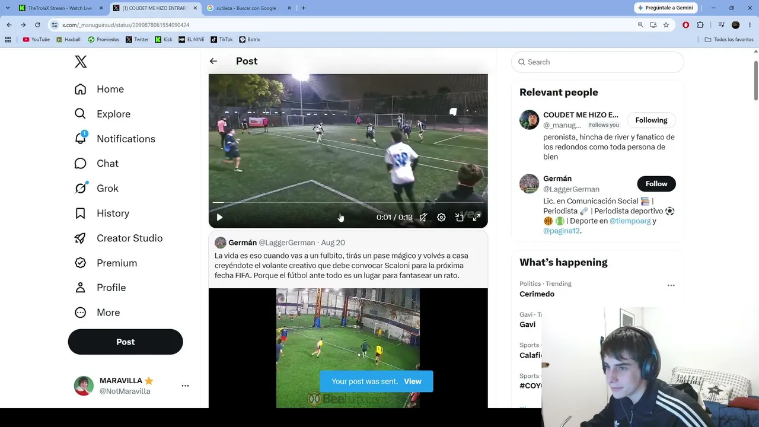
Task: Open COUDET ME HIZO E... profile avatar
Action: (529, 120)
